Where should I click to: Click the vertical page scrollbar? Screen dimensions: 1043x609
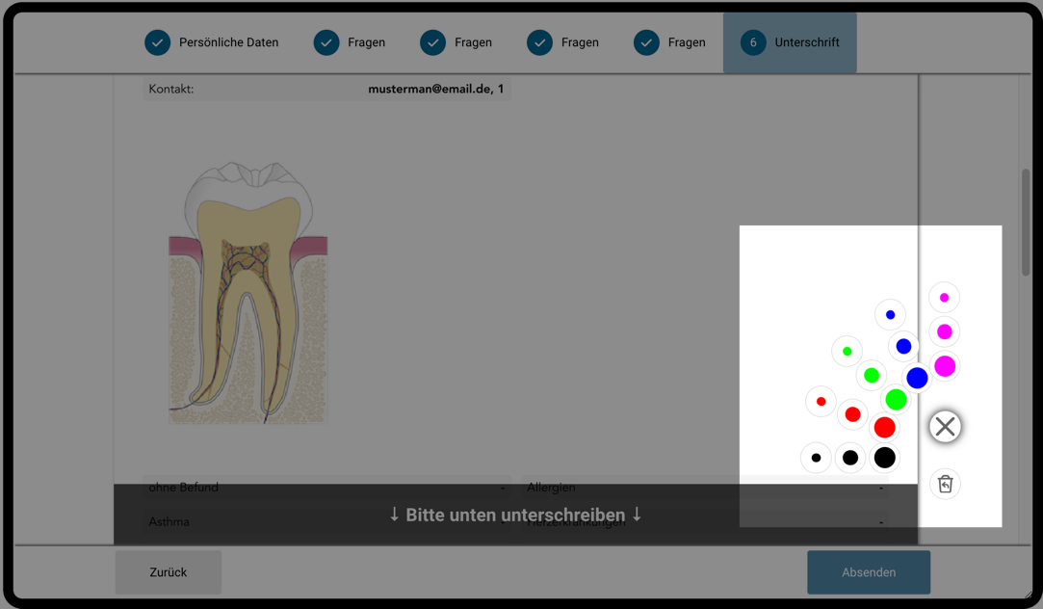coord(1026,223)
